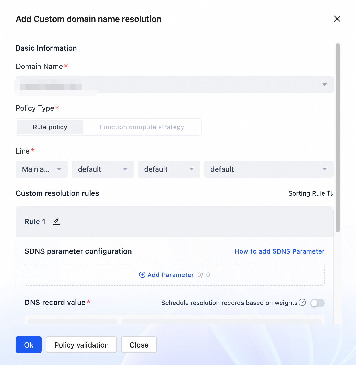Screen dimensions: 356x365
Task: Open the widest default Line dropdown
Action: 269,169
